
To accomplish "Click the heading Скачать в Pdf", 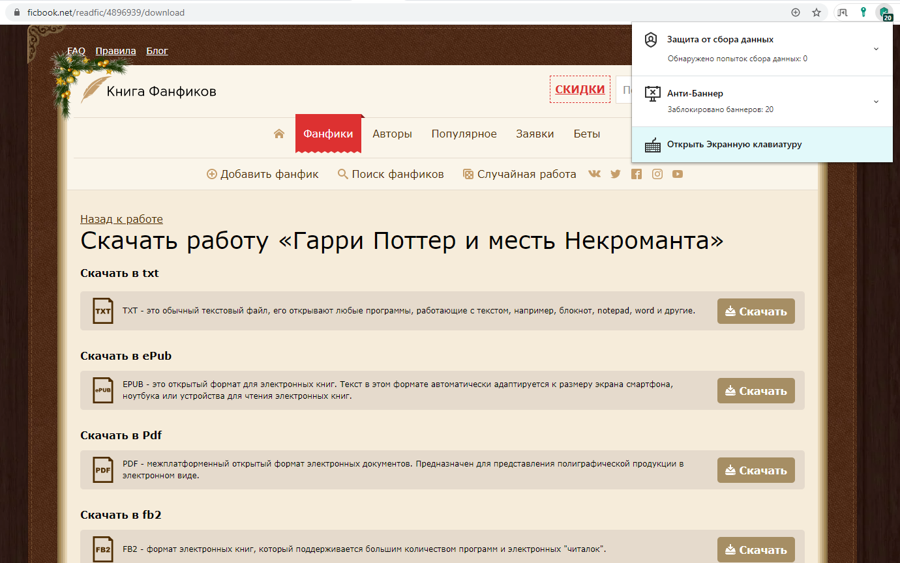I will point(121,435).
